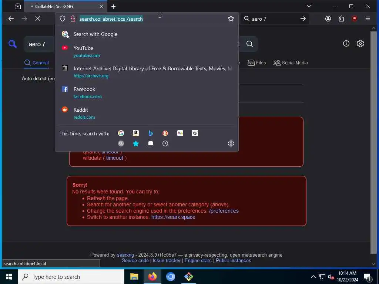Open the SearXNG about info icon
Screen dimensions: 379x284
coord(346,44)
